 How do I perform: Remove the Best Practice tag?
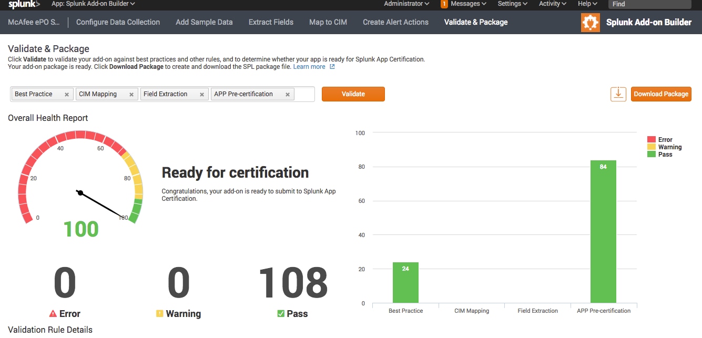(x=67, y=95)
